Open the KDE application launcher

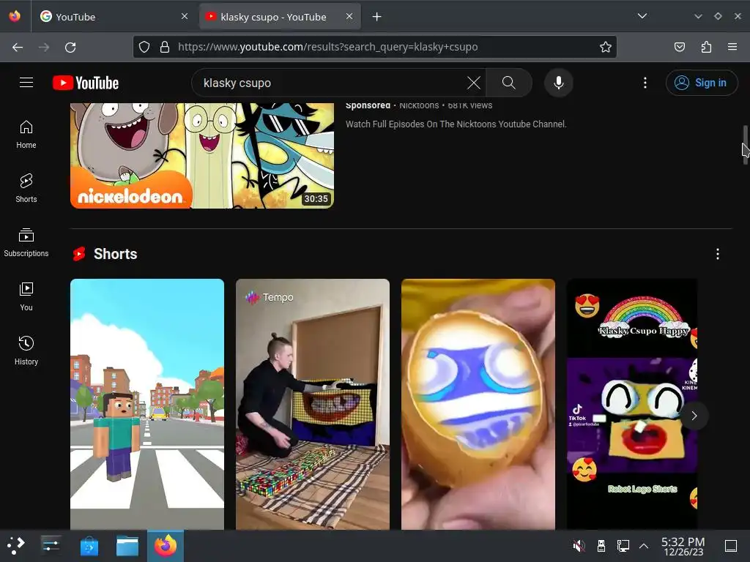[x=16, y=545]
